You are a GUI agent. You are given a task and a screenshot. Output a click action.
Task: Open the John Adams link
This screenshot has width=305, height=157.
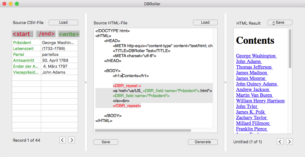pos(249,61)
